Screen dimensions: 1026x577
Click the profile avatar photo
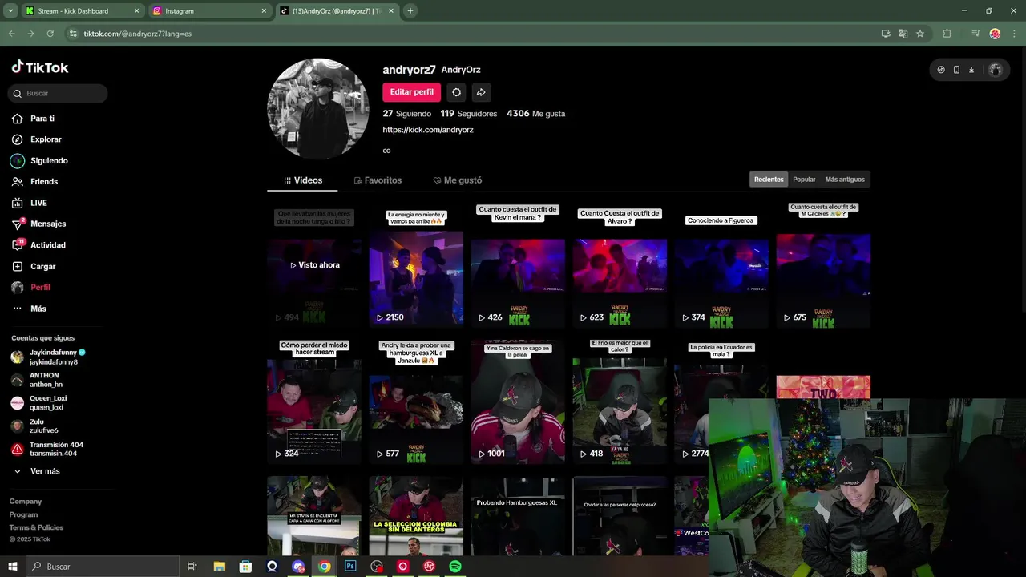click(x=317, y=108)
